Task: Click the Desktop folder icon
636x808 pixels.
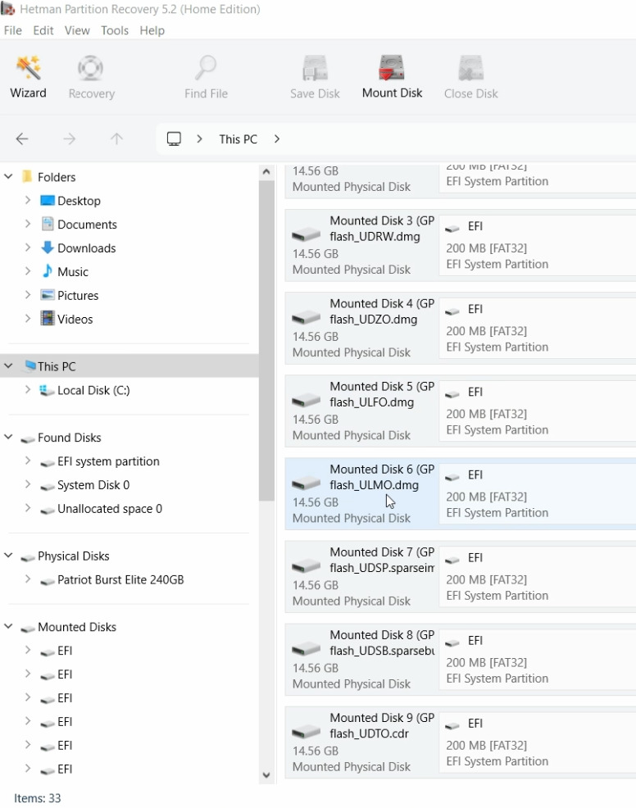Action: tap(48, 201)
